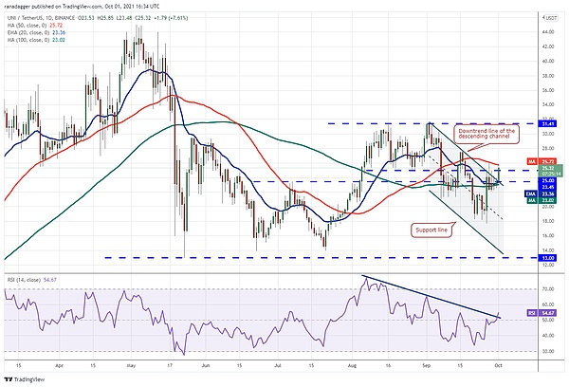Click the Aug label on the time axis
The width and height of the screenshot is (569, 387).
352,364
